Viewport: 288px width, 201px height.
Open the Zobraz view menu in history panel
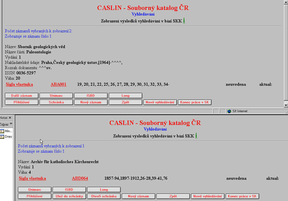pyautogui.click(x=4, y=124)
